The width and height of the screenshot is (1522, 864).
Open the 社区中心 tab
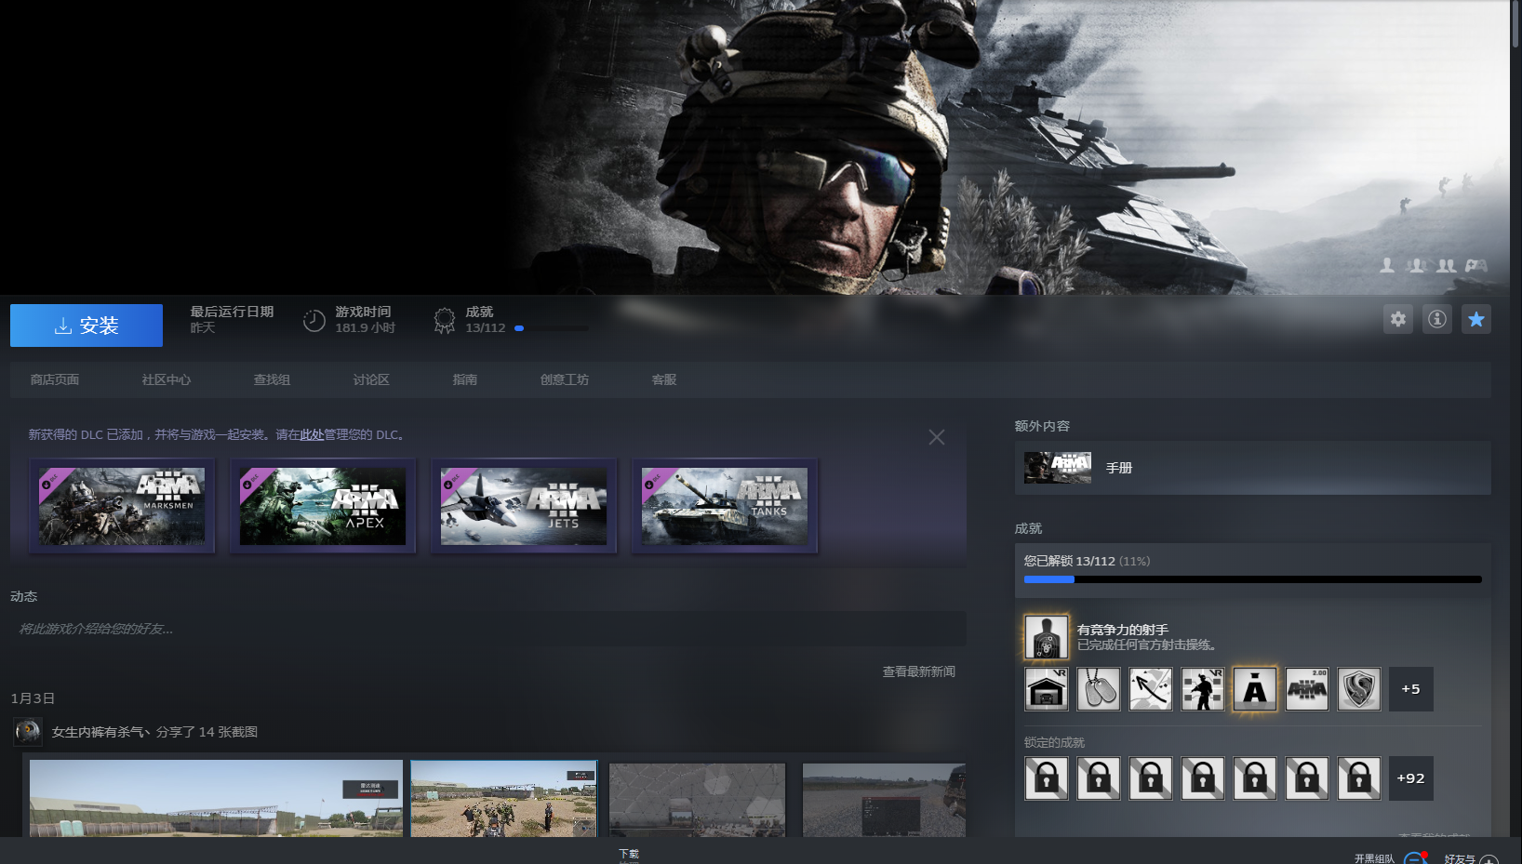pos(167,379)
